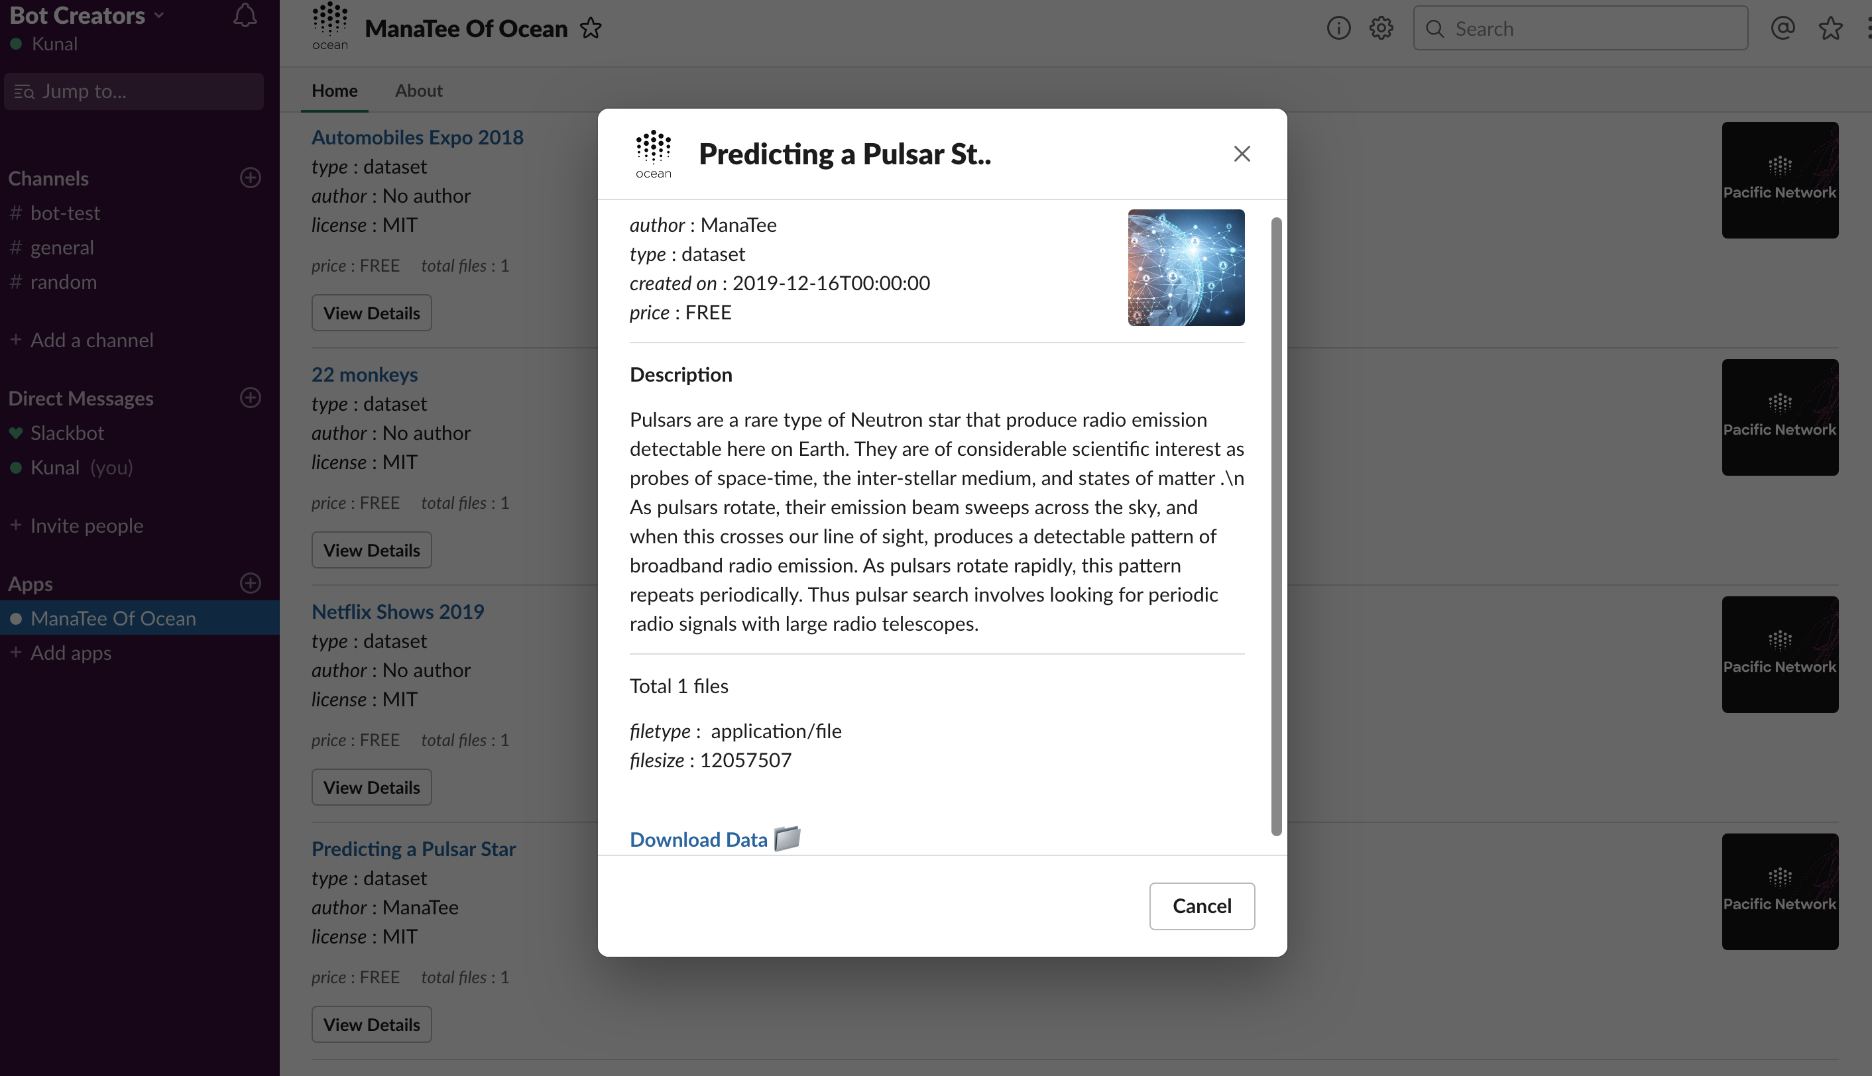Click the pulsar dataset thumbnail image

click(1186, 268)
